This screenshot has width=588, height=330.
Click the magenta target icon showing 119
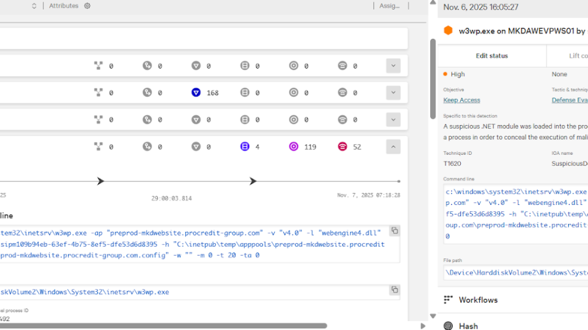pyautogui.click(x=293, y=147)
